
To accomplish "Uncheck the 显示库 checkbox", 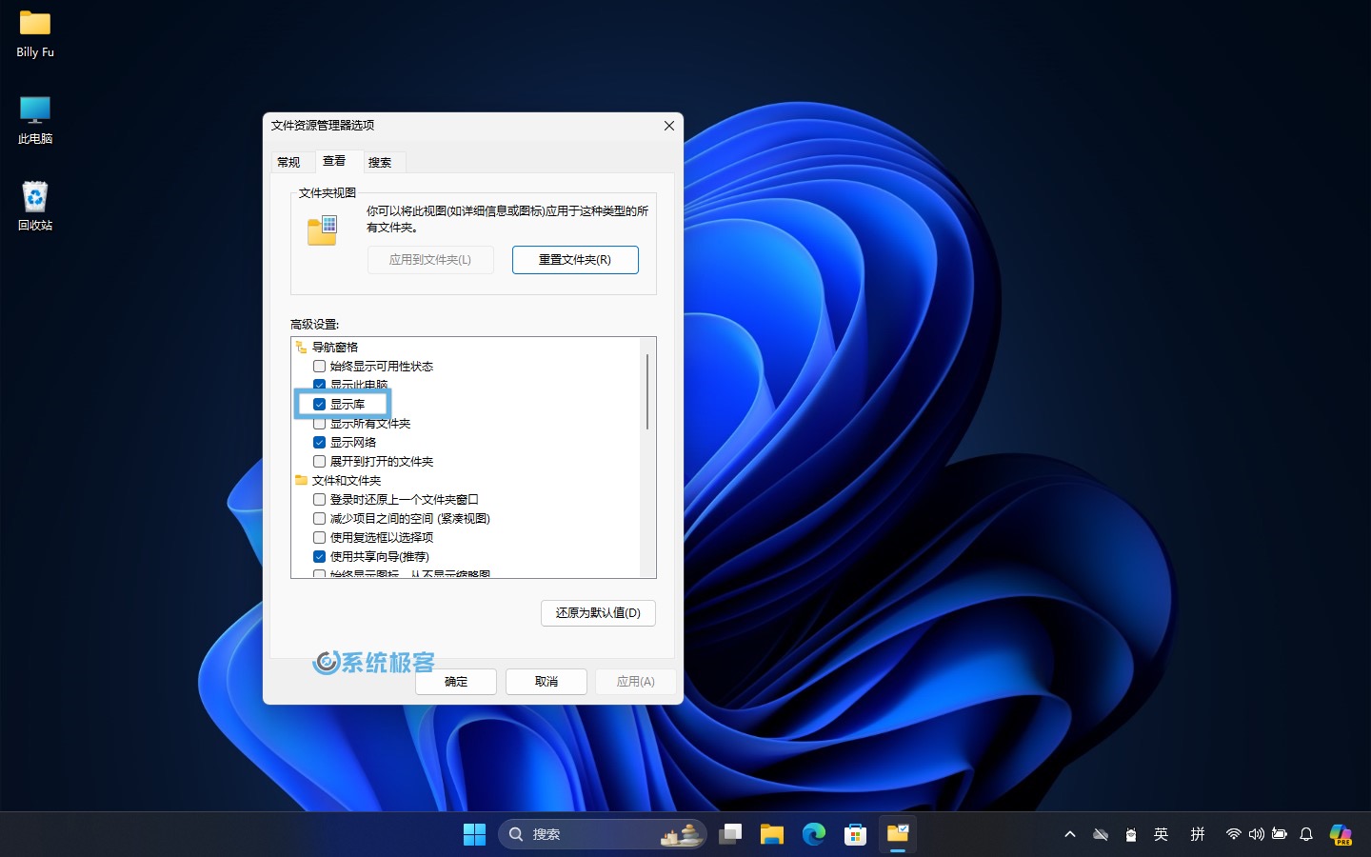I will [320, 405].
